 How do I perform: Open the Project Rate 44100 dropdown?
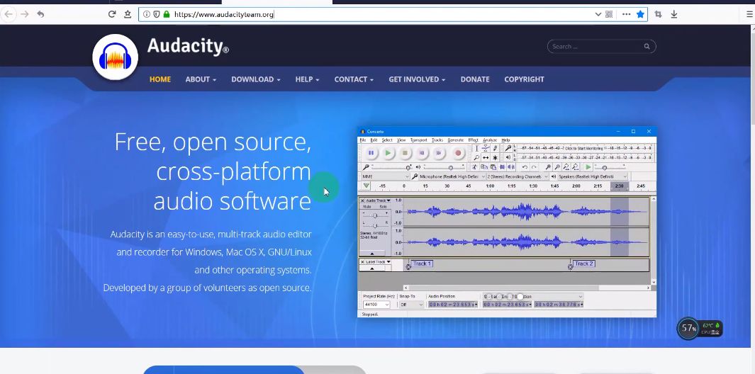coord(376,305)
